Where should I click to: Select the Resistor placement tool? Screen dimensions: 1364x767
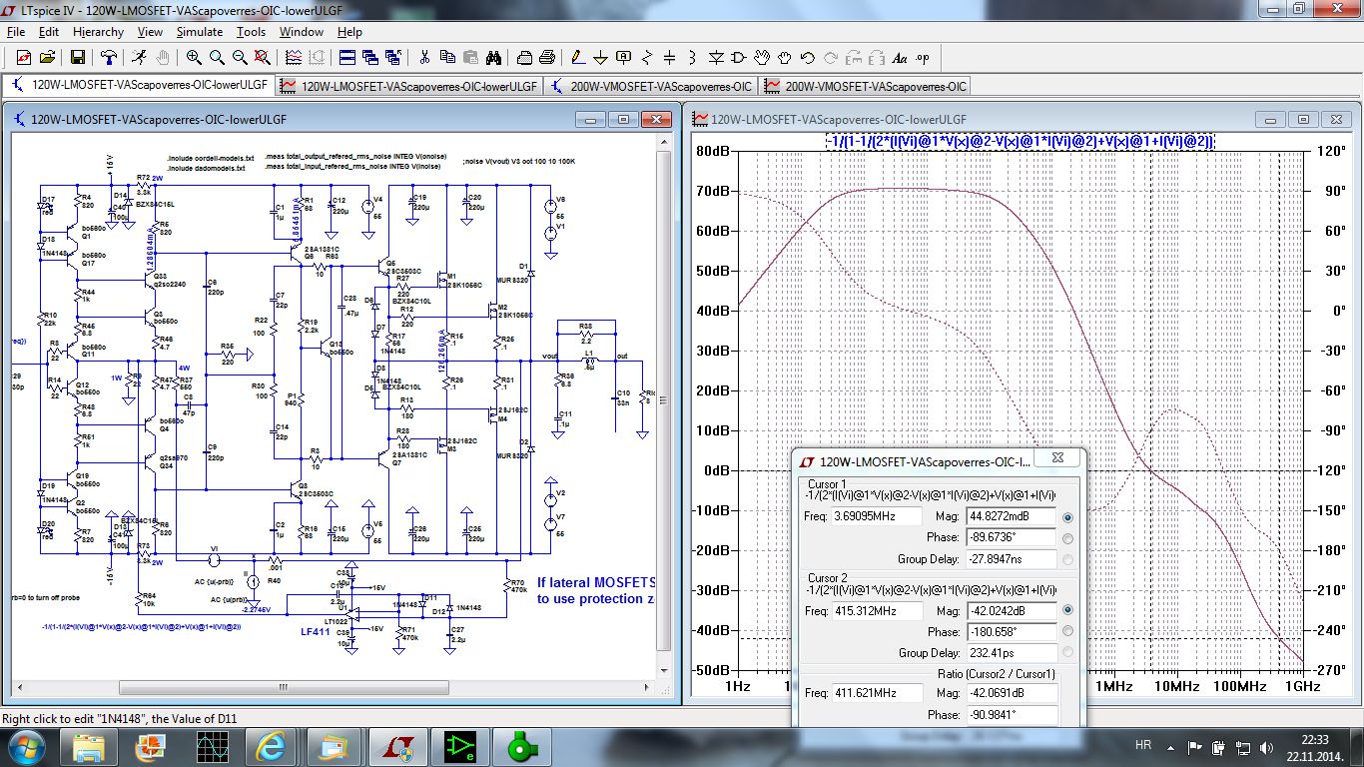647,57
